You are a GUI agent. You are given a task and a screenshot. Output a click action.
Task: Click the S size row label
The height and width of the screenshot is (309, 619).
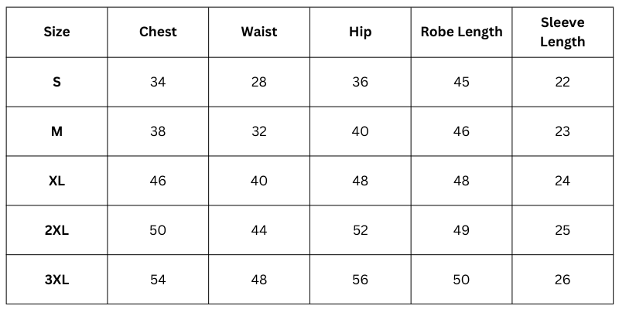coord(56,82)
